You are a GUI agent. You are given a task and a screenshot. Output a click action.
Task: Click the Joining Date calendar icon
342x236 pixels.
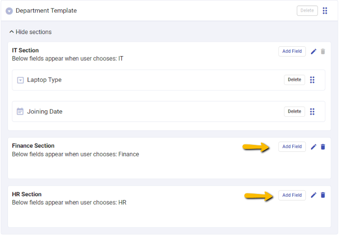[20, 112]
